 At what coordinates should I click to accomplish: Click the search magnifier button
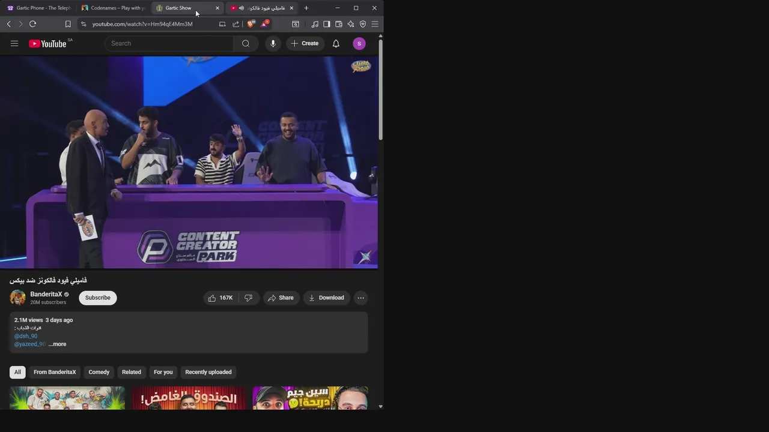click(x=246, y=43)
